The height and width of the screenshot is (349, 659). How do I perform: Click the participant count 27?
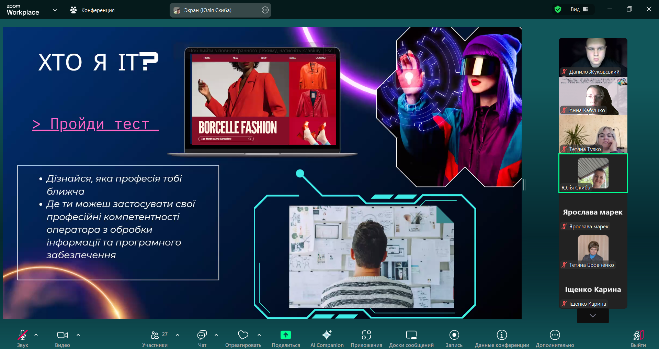[165, 334]
